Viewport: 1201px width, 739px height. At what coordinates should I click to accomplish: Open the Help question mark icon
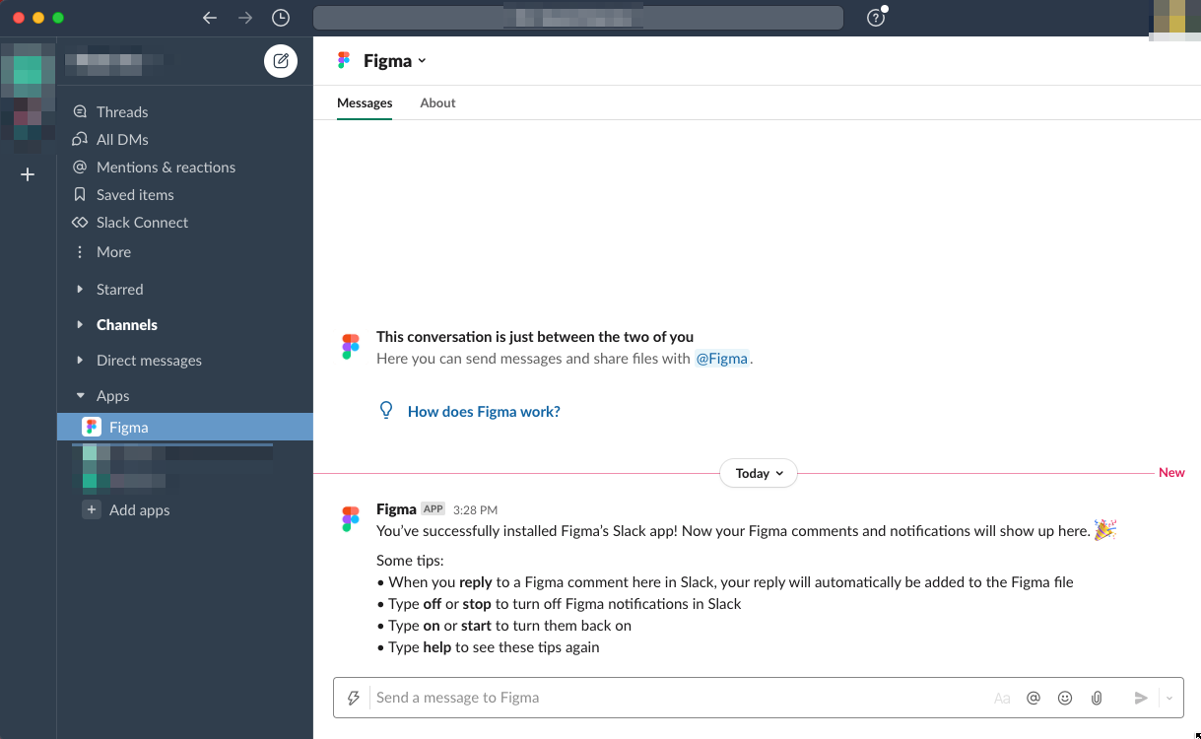(x=875, y=17)
